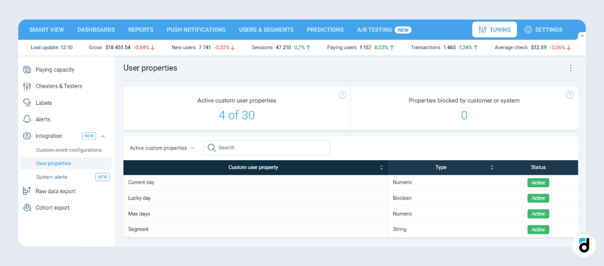Click the Cohort export icon

coord(27,208)
